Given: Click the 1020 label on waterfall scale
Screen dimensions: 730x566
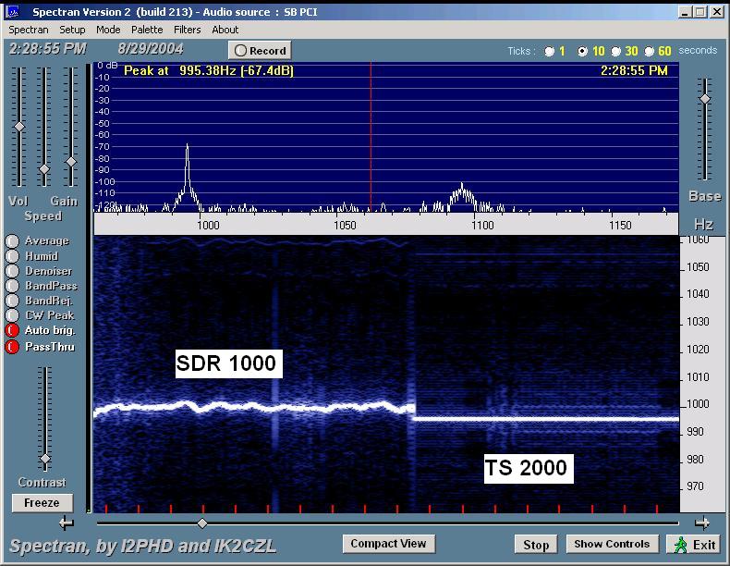Looking at the screenshot, I should [698, 350].
